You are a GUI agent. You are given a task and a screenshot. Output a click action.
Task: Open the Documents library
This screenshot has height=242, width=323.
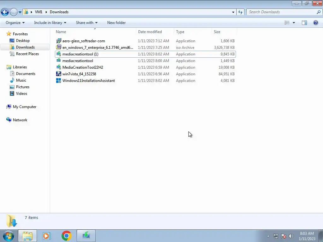click(x=26, y=74)
